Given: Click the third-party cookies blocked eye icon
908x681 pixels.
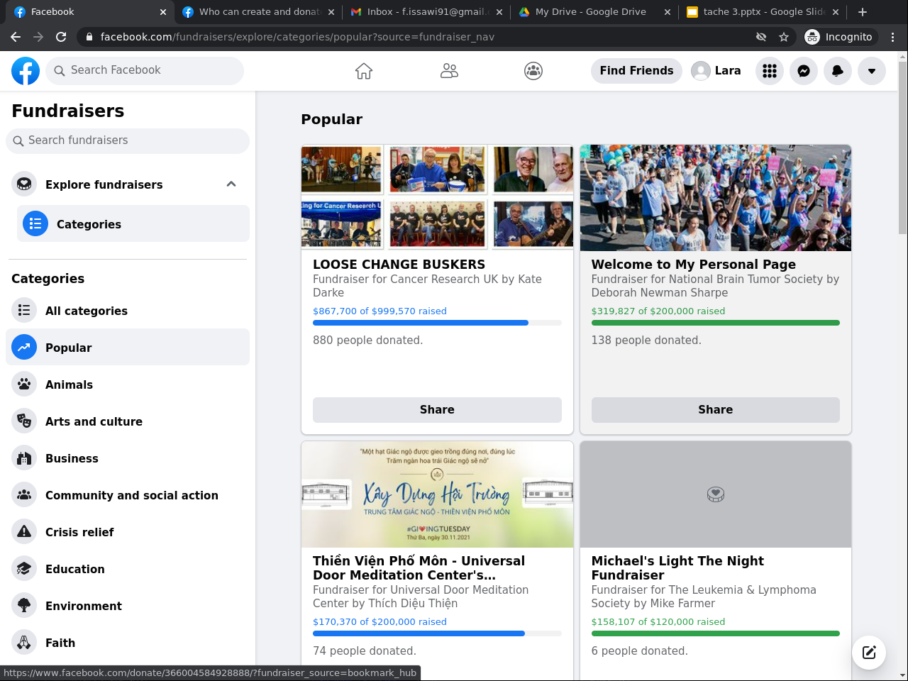Looking at the screenshot, I should click(761, 37).
